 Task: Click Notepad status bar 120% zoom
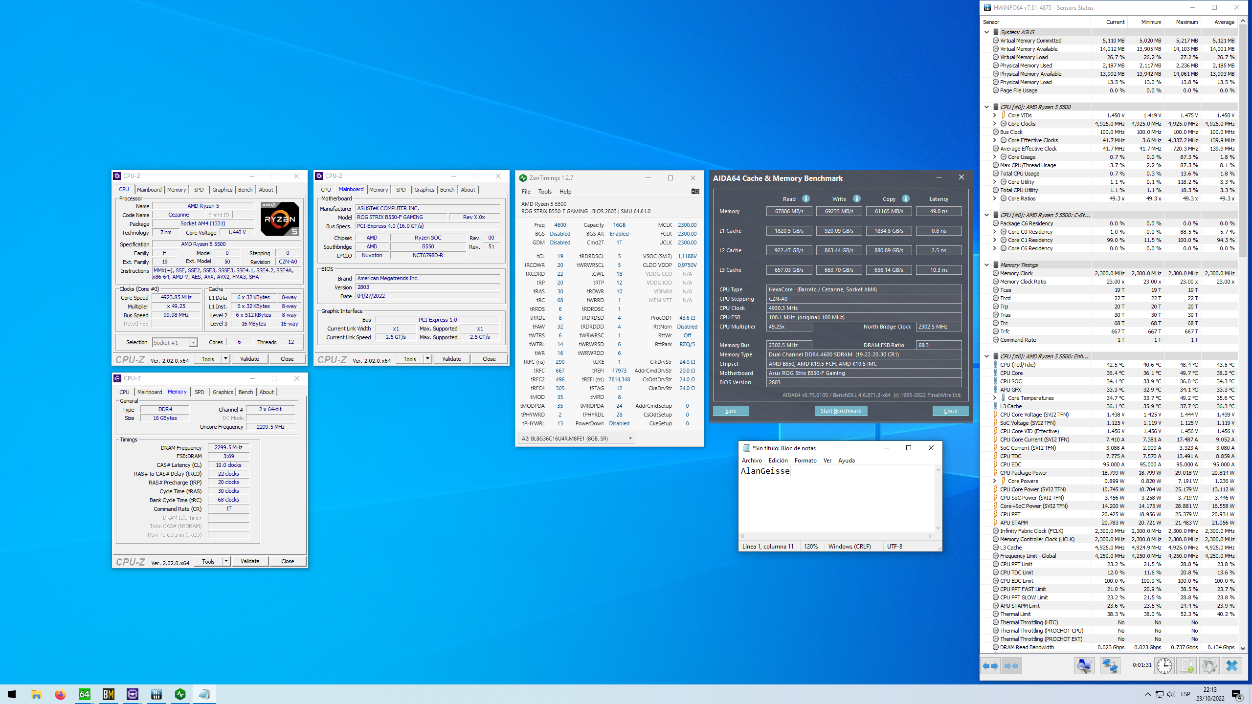810,547
